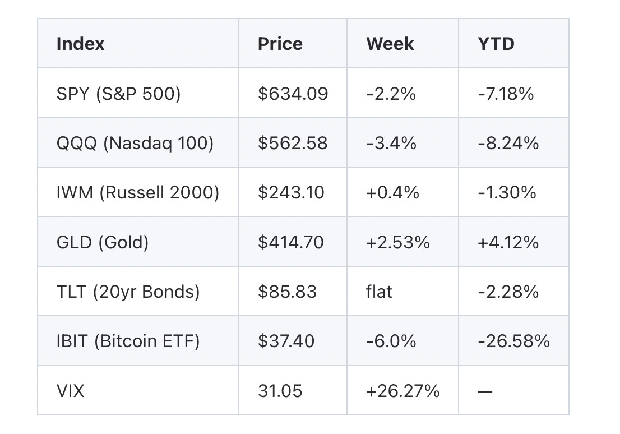This screenshot has width=620, height=434.
Task: Click the IBIT YTD value -26.58%
Action: click(513, 341)
